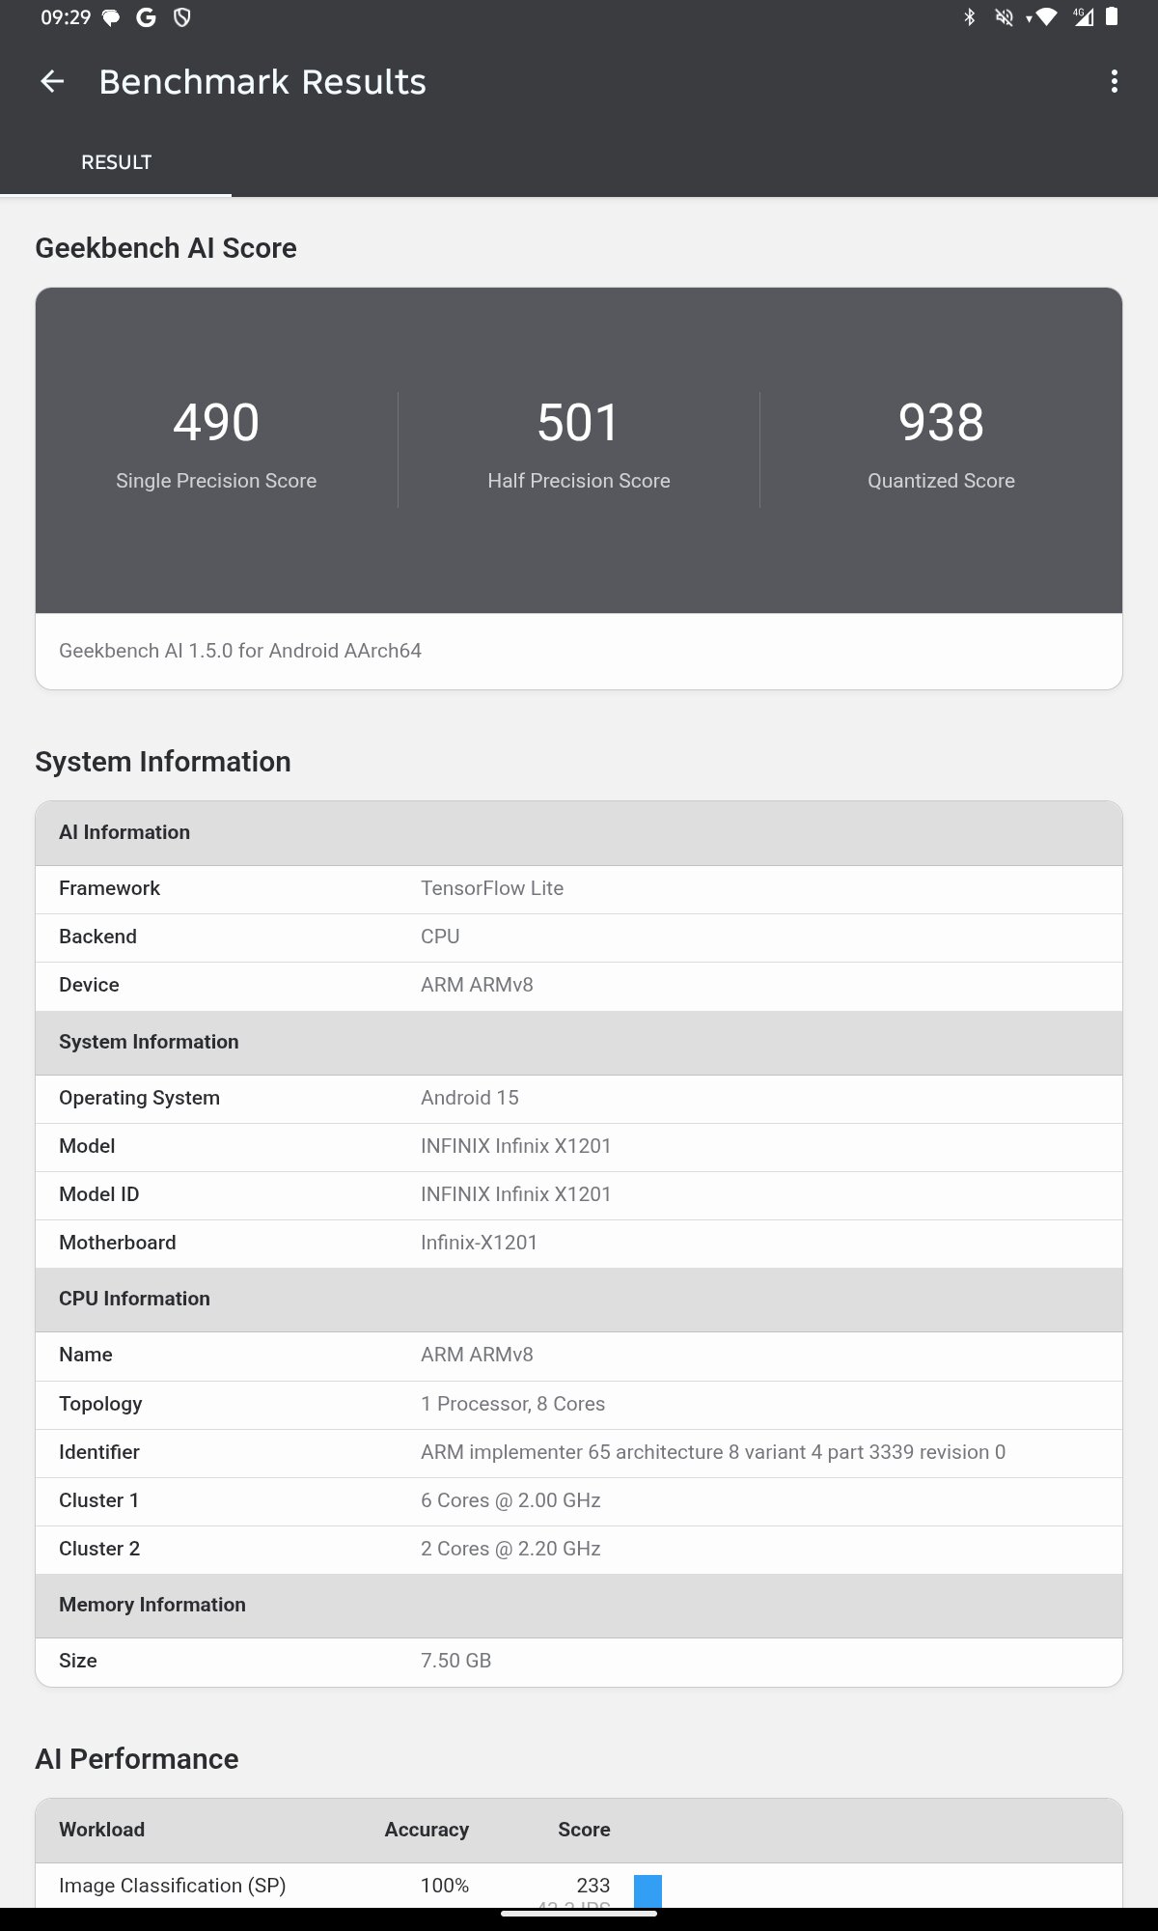This screenshot has height=1931, width=1158.
Task: Select the Operating System Android 15 row
Action: (579, 1098)
